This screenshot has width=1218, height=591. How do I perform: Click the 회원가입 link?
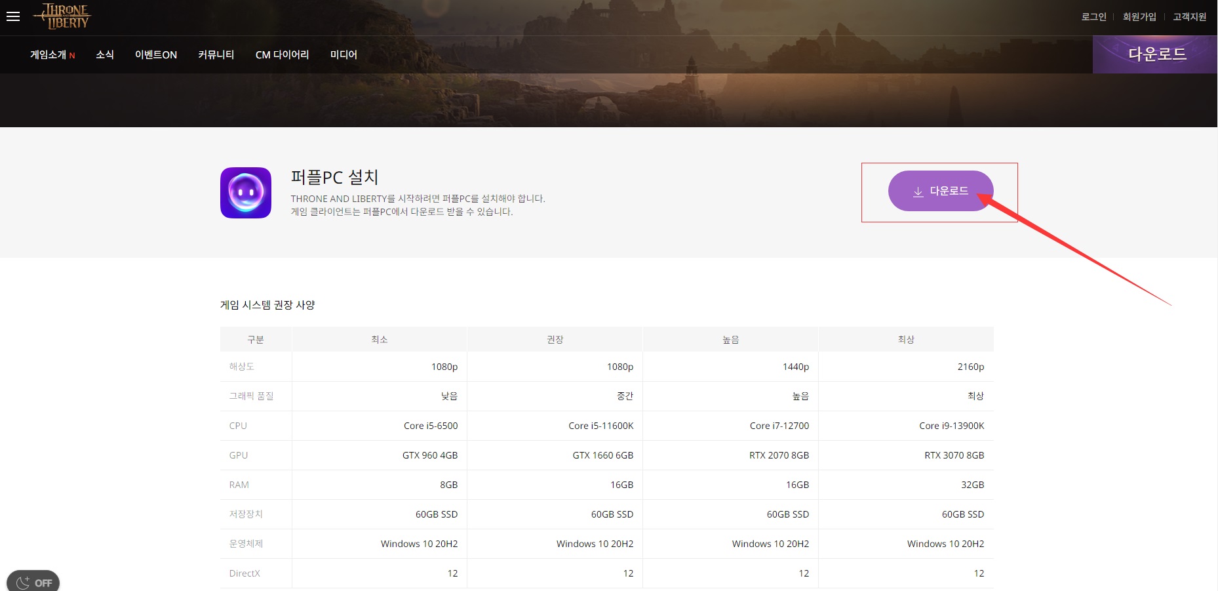click(x=1139, y=16)
